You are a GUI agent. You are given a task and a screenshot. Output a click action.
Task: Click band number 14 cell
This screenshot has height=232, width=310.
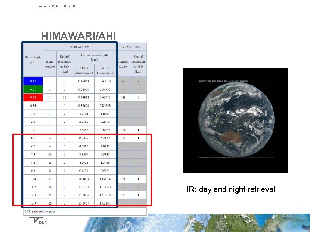point(50,187)
